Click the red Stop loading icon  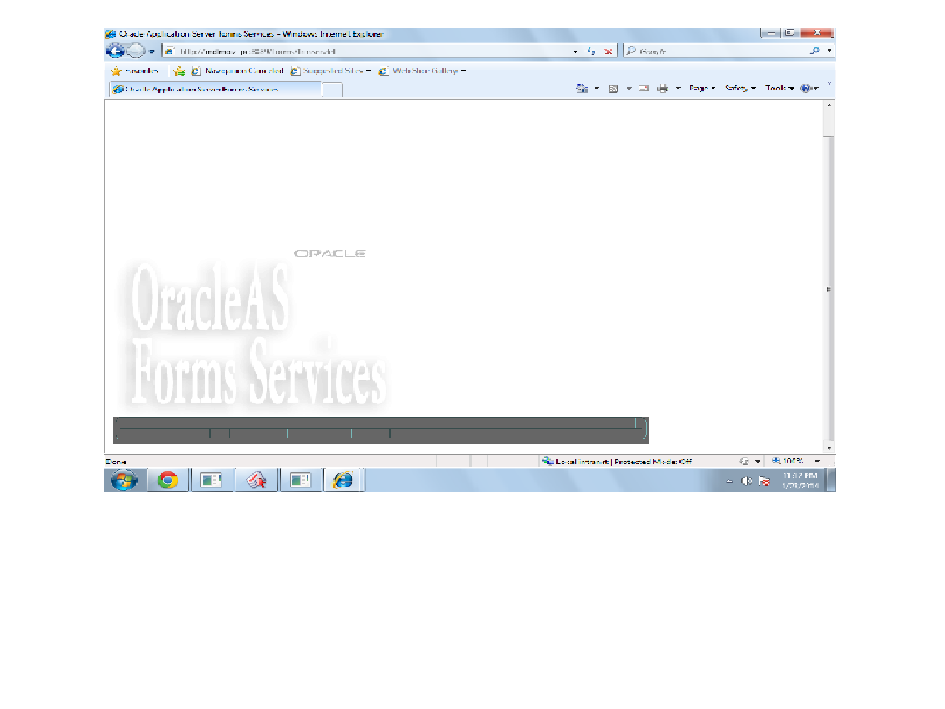click(x=608, y=52)
